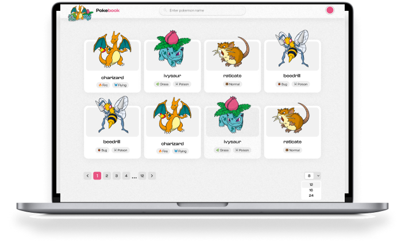This screenshot has width=405, height=246.
Task: Click the 'charizard' name in the top row
Action: [113, 77]
